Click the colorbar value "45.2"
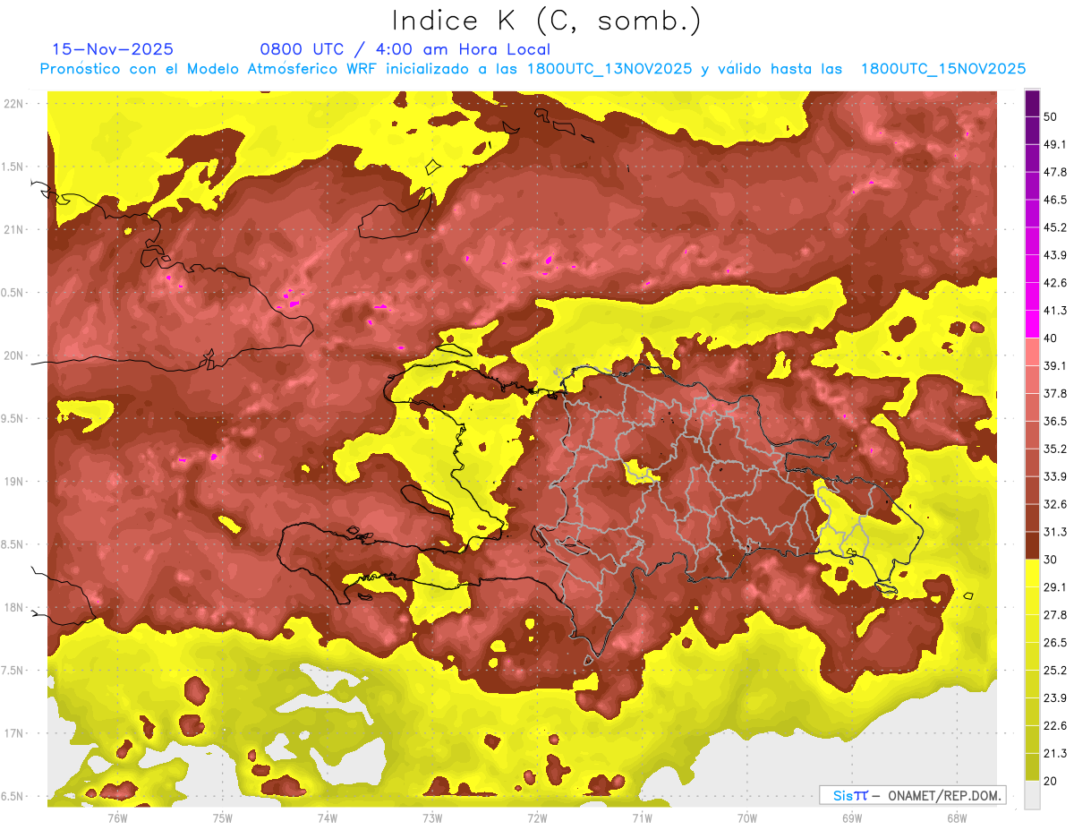Viewport: 1074px width, 830px height. pos(1054,227)
